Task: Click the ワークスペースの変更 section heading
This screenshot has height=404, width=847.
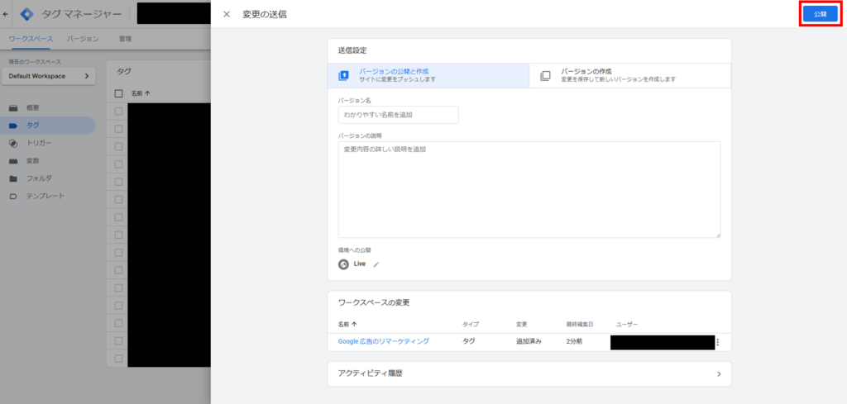Action: click(x=374, y=302)
